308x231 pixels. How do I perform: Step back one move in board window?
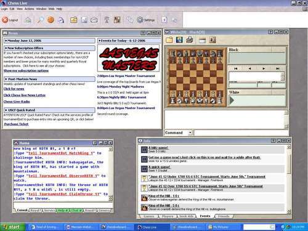point(249,68)
